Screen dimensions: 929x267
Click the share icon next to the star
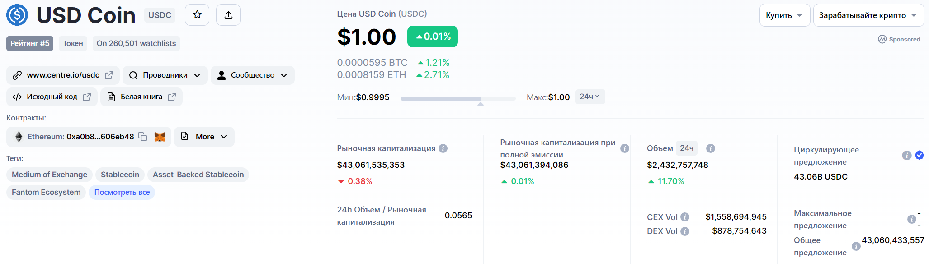228,14
